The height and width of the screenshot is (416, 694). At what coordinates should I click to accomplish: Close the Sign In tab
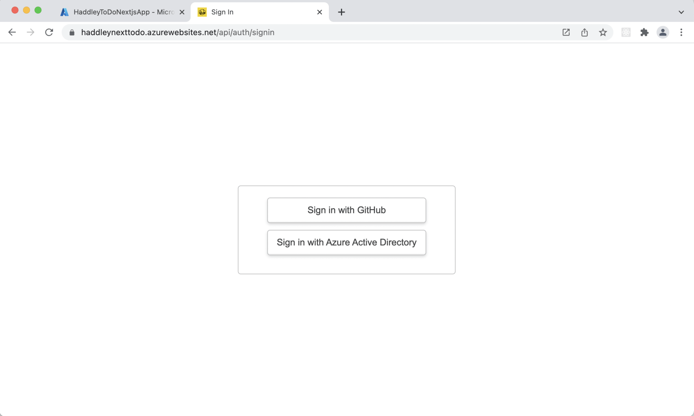tap(320, 12)
